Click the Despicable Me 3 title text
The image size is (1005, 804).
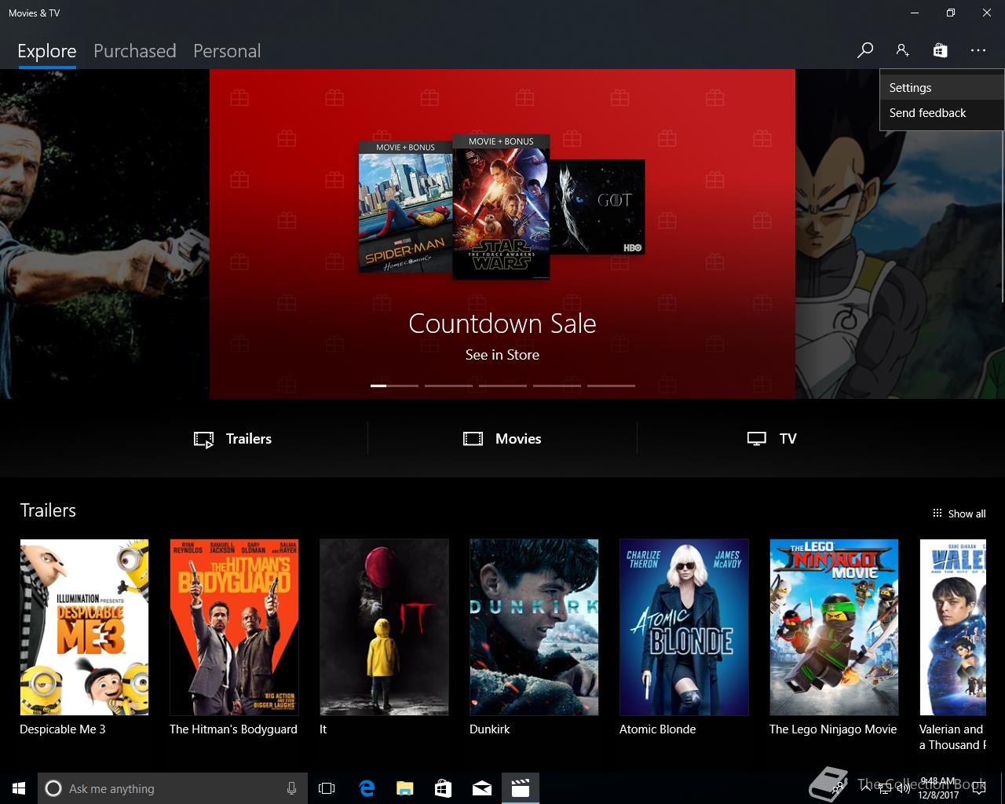click(x=63, y=729)
